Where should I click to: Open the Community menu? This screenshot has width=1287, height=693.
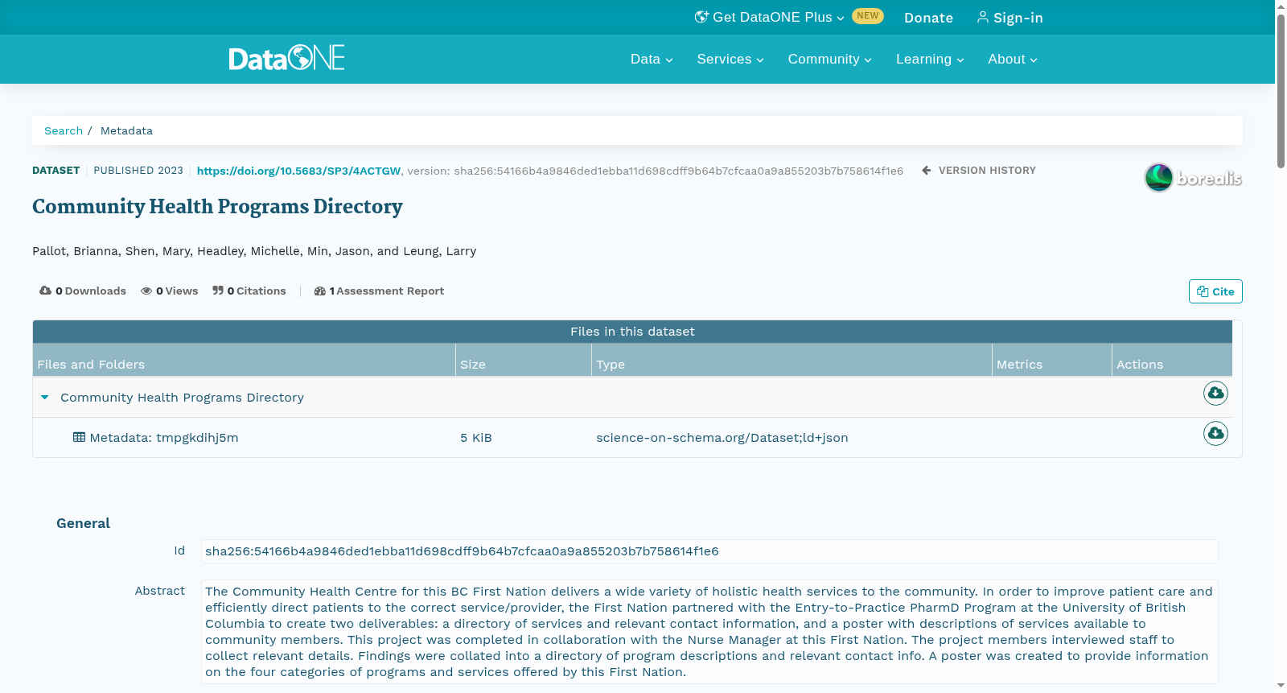point(829,59)
